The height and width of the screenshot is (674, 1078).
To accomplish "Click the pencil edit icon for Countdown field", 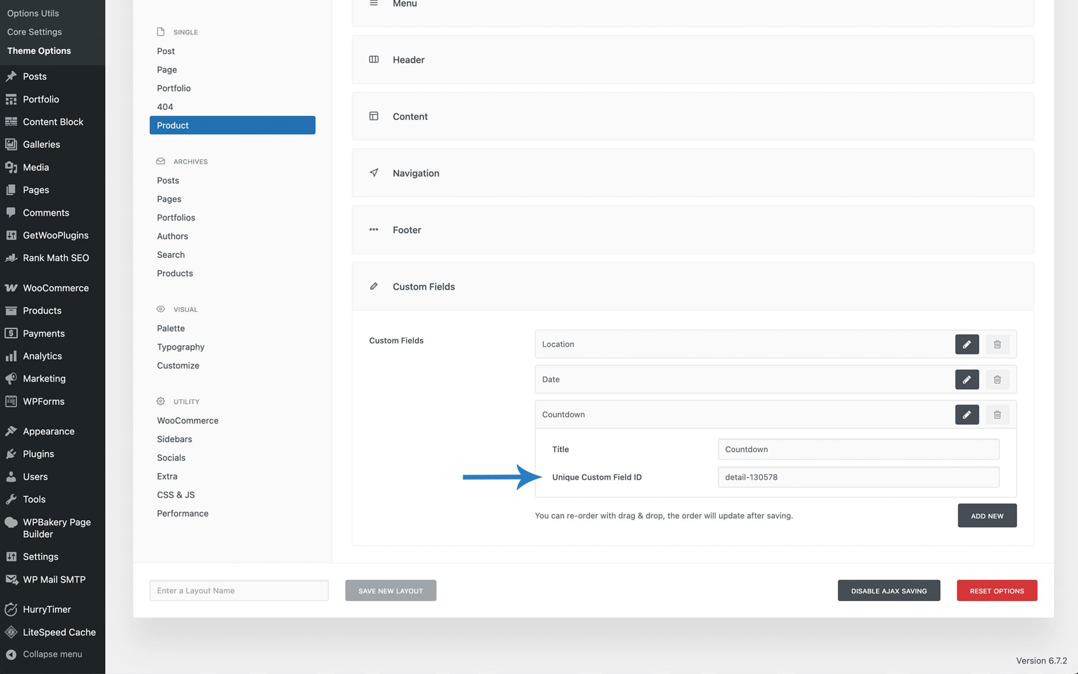I will click(x=966, y=415).
